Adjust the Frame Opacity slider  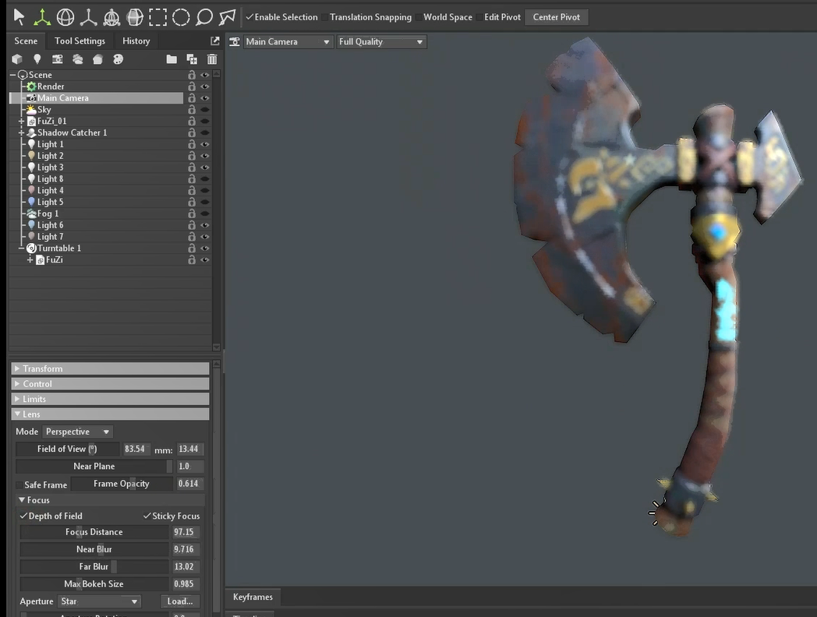tap(122, 484)
